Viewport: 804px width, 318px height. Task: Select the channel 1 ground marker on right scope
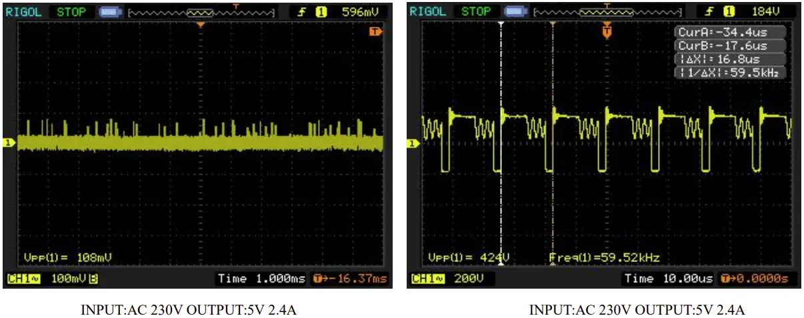pyautogui.click(x=415, y=143)
